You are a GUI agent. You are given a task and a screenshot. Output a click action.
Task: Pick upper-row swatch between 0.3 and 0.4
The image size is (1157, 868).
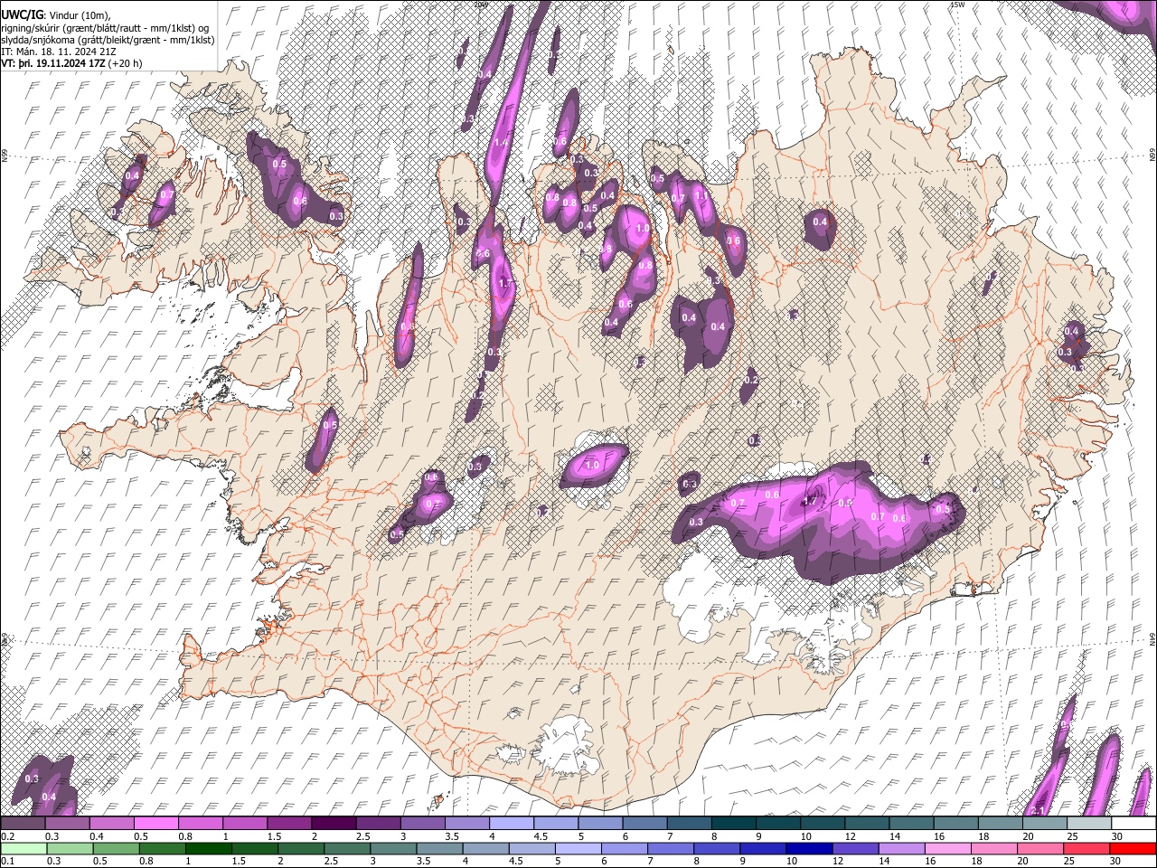pos(68,823)
